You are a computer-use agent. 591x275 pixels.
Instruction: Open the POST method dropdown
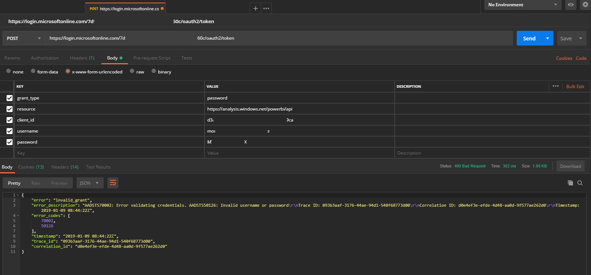pos(24,38)
